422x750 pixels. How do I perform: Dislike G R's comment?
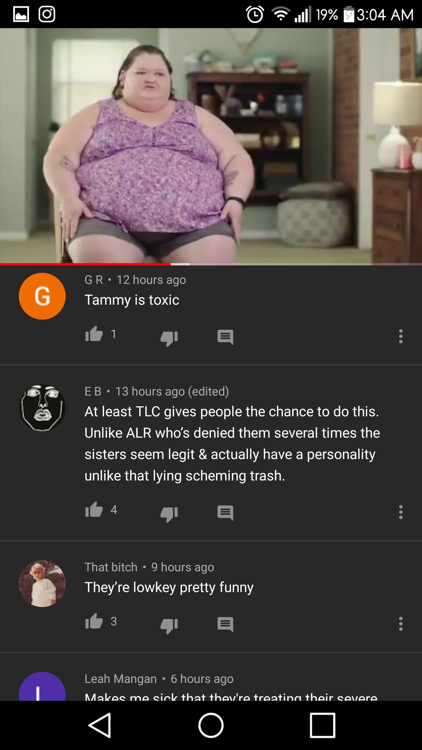(x=169, y=338)
